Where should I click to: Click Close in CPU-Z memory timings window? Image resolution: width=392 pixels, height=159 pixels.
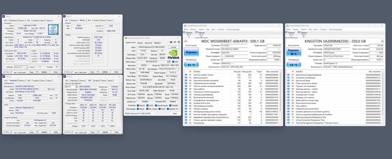pos(116,72)
